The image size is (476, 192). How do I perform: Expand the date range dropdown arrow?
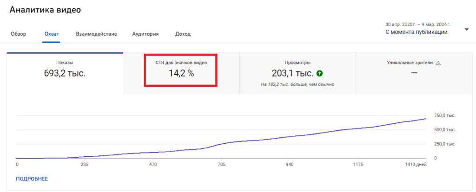466,30
